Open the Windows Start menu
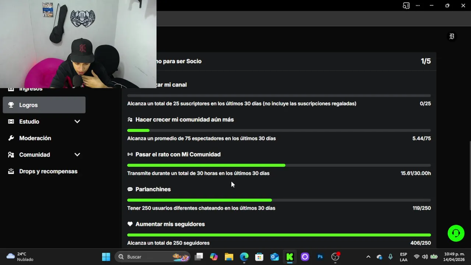The height and width of the screenshot is (265, 471). pyautogui.click(x=106, y=257)
